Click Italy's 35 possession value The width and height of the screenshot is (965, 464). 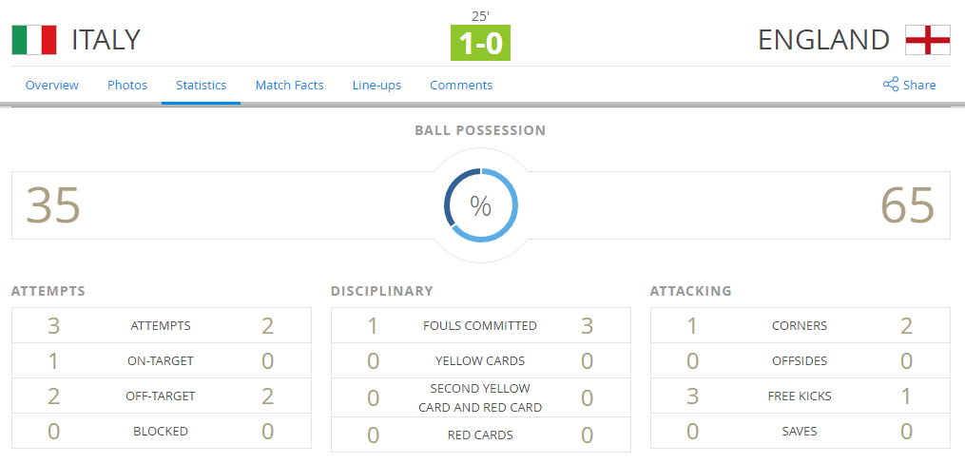[53, 205]
